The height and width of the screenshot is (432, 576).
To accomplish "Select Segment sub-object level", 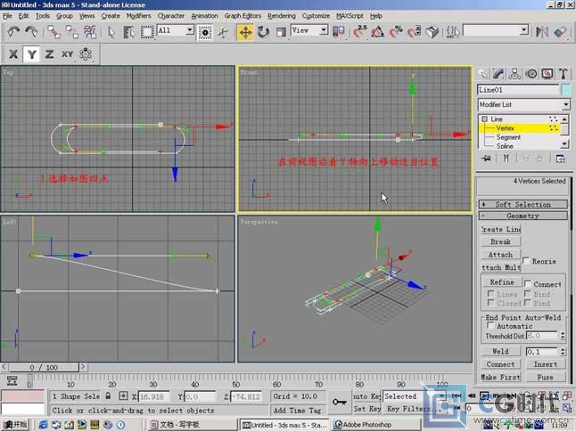I will point(508,137).
